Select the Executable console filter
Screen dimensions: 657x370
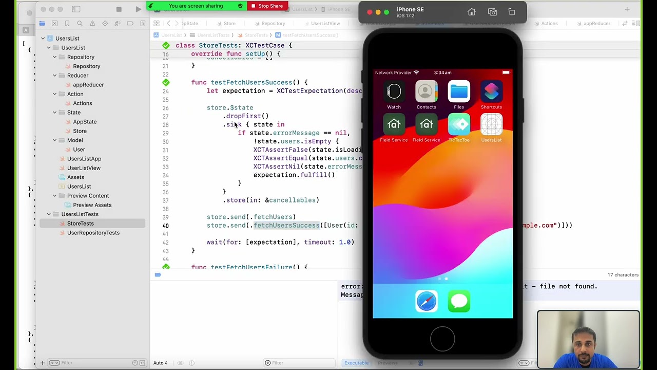(x=356, y=363)
